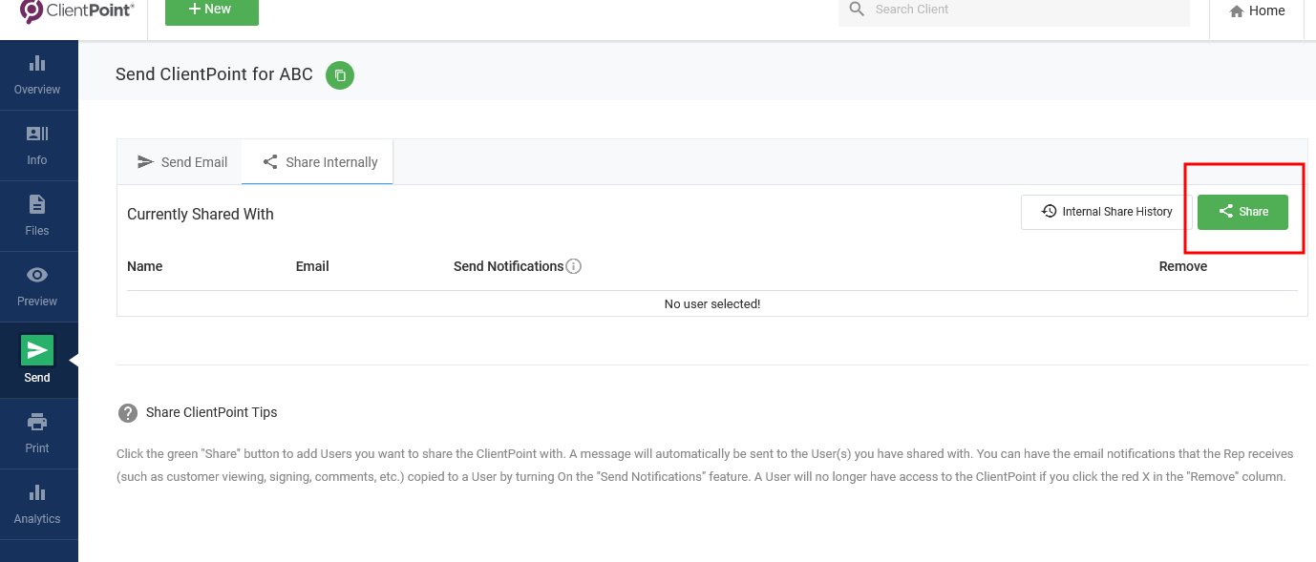
Task: Open the Overview sidebar item
Action: pos(37,75)
